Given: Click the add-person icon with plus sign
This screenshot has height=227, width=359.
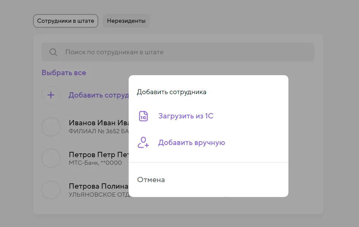Looking at the screenshot, I should pyautogui.click(x=143, y=143).
